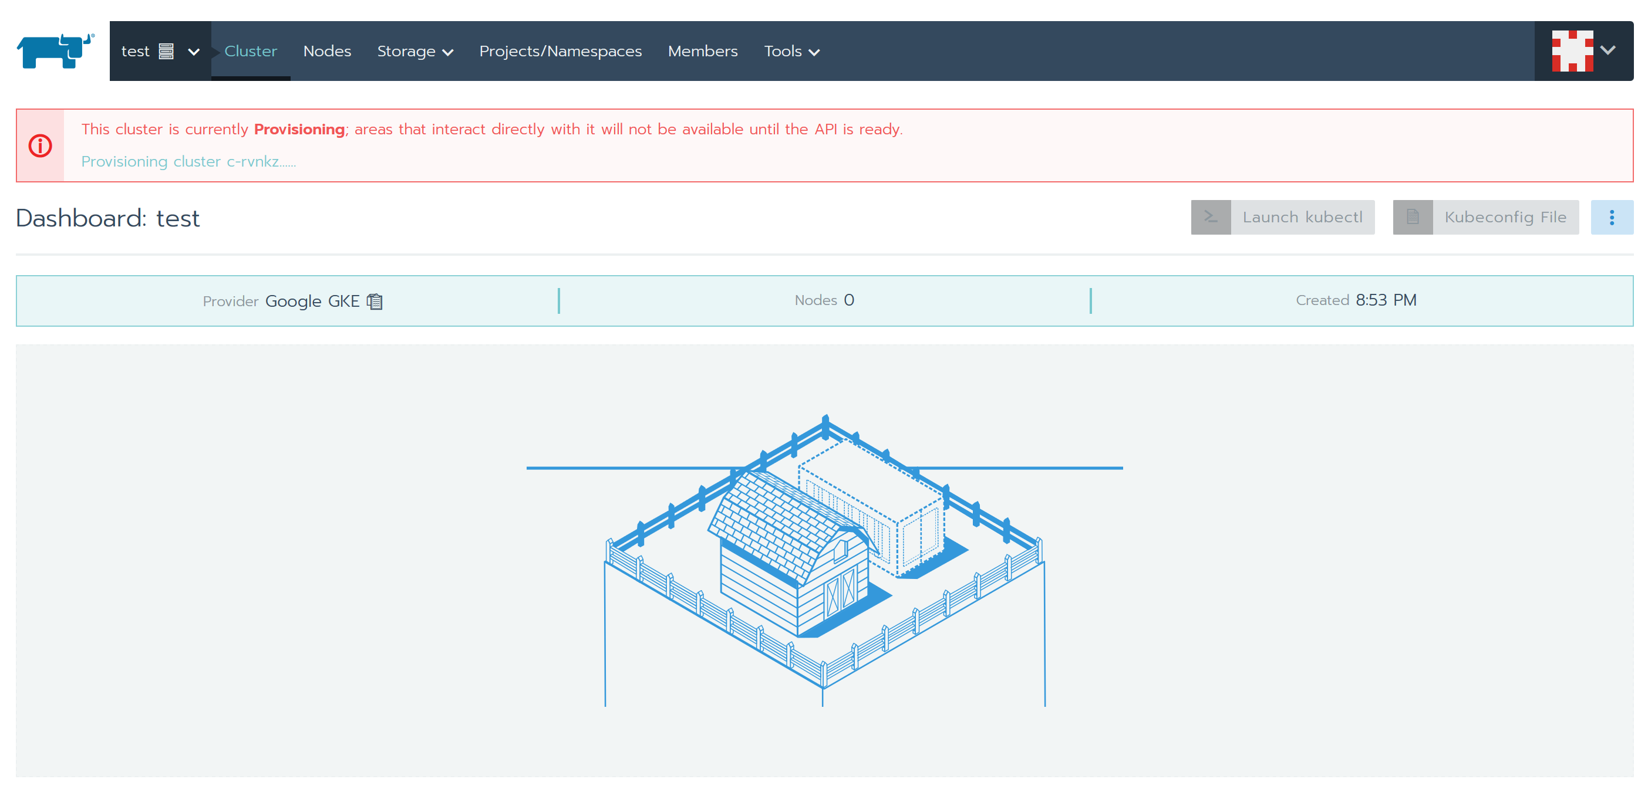The width and height of the screenshot is (1648, 796).
Task: Click the red info alert icon
Action: pos(41,146)
